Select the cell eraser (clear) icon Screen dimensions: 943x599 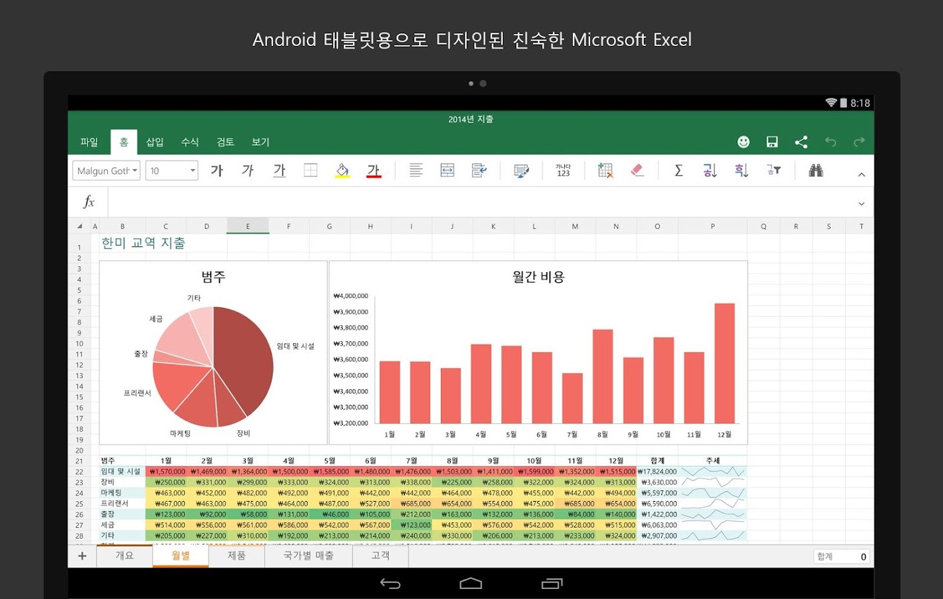point(637,170)
